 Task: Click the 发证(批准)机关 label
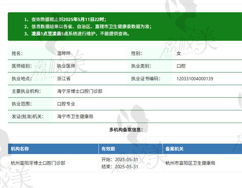tap(28, 116)
